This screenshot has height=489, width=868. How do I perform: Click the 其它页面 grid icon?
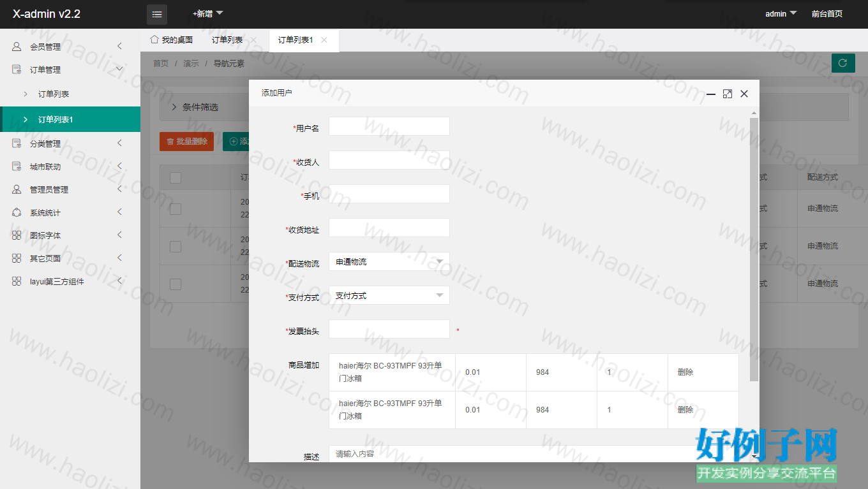(x=17, y=258)
